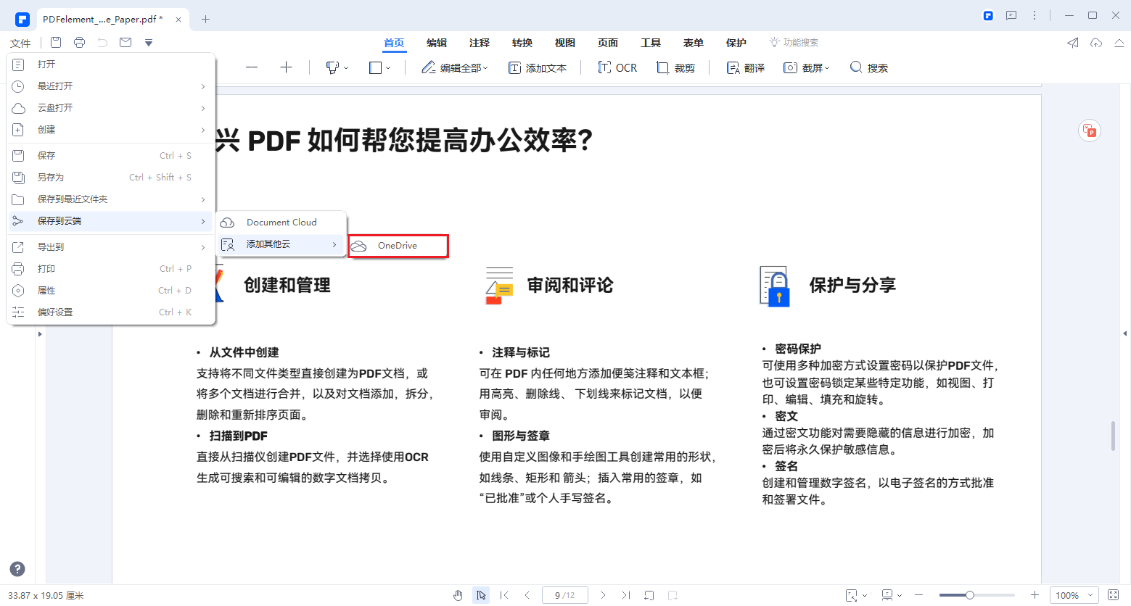The image size is (1131, 606).
Task: Click the Edit All (编辑全部) button
Action: [x=455, y=67]
